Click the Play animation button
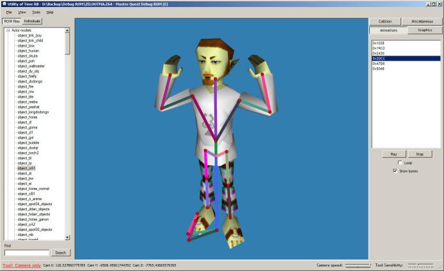Image resolution: width=444 pixels, height=271 pixels. [394, 154]
